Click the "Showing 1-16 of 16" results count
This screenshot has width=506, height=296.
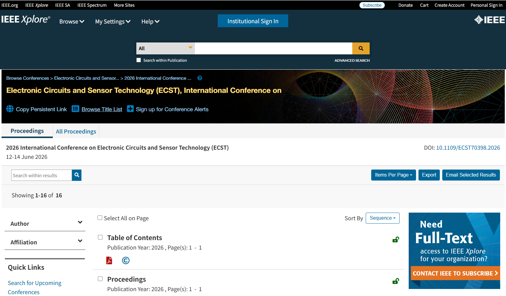[37, 196]
